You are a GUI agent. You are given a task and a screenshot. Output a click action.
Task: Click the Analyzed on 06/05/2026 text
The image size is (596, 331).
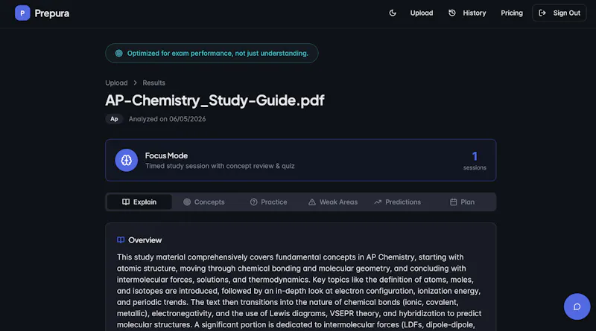coord(167,119)
